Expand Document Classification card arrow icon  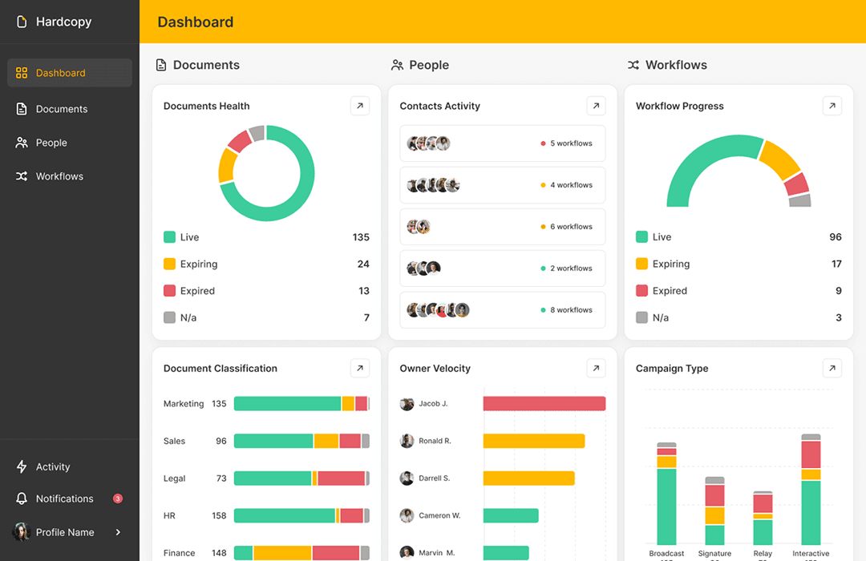point(360,369)
